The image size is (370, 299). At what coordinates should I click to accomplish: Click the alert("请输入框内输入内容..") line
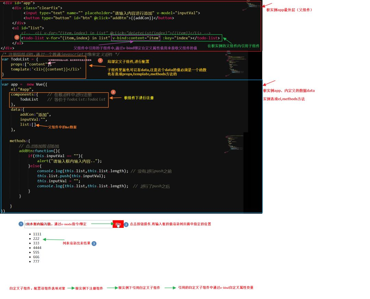(69, 161)
